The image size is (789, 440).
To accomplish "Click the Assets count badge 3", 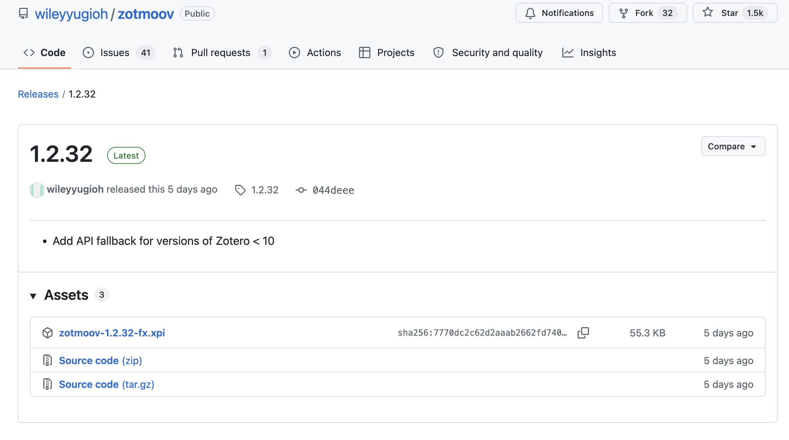I will point(101,295).
